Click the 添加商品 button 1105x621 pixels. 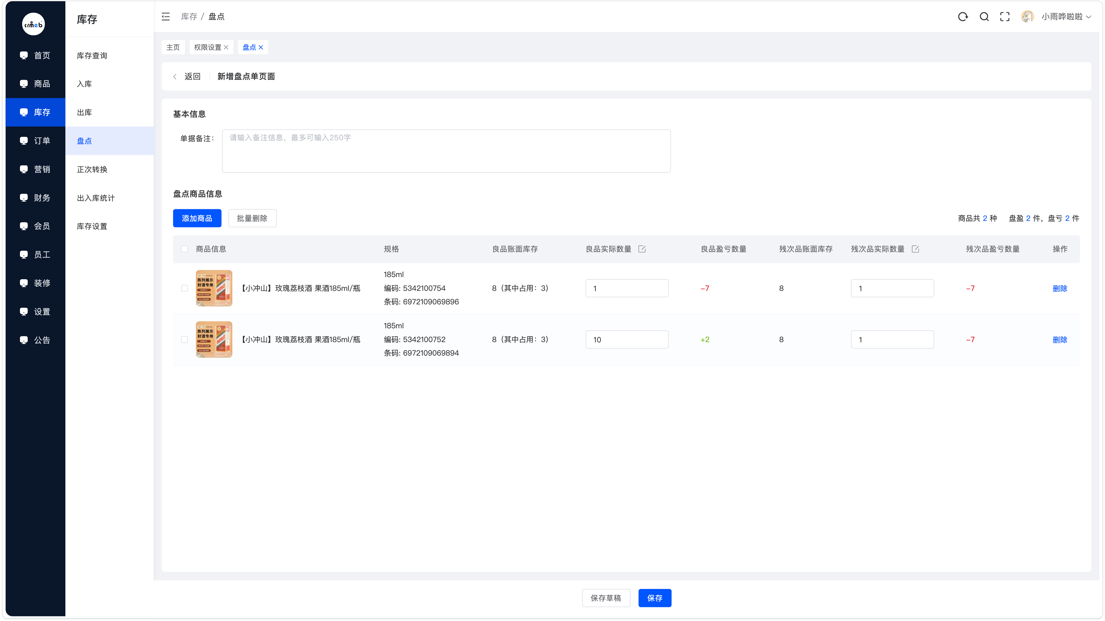point(197,218)
